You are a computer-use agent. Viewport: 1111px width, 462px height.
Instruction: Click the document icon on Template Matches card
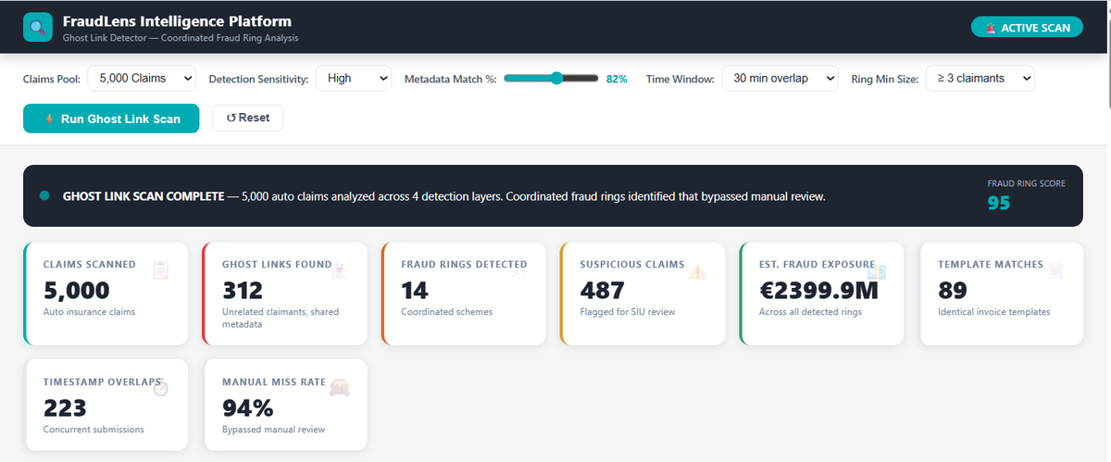pos(1055,270)
